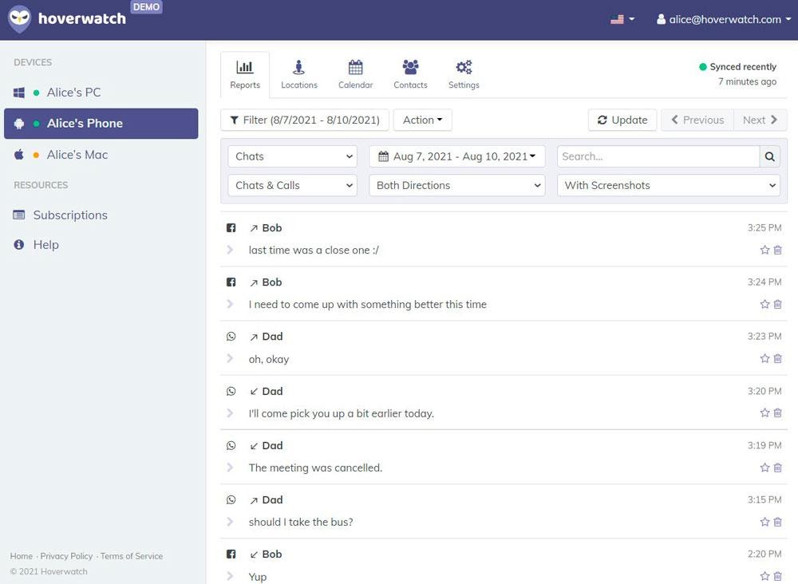Open alice@hoverwatch.com account menu
Image resolution: width=798 pixels, height=584 pixels.
(x=724, y=19)
